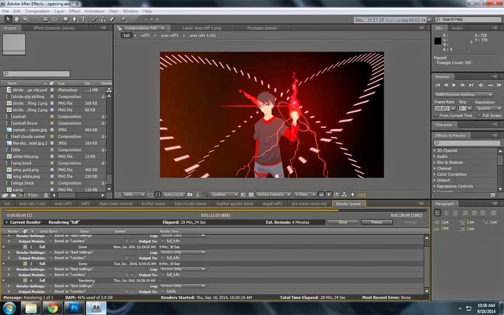This screenshot has height=315, width=504.
Task: Step to the next frame in Preview
Action: [x=463, y=85]
